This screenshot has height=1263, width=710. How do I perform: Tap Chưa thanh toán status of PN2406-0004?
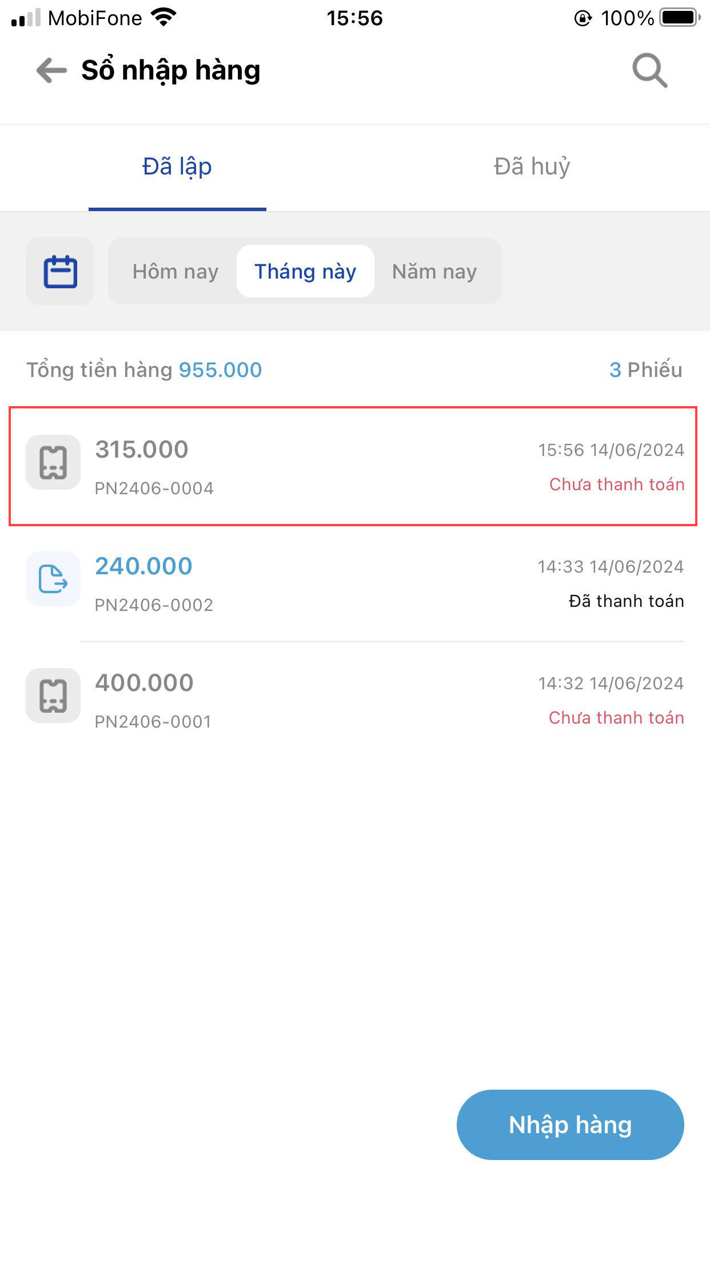click(x=616, y=484)
